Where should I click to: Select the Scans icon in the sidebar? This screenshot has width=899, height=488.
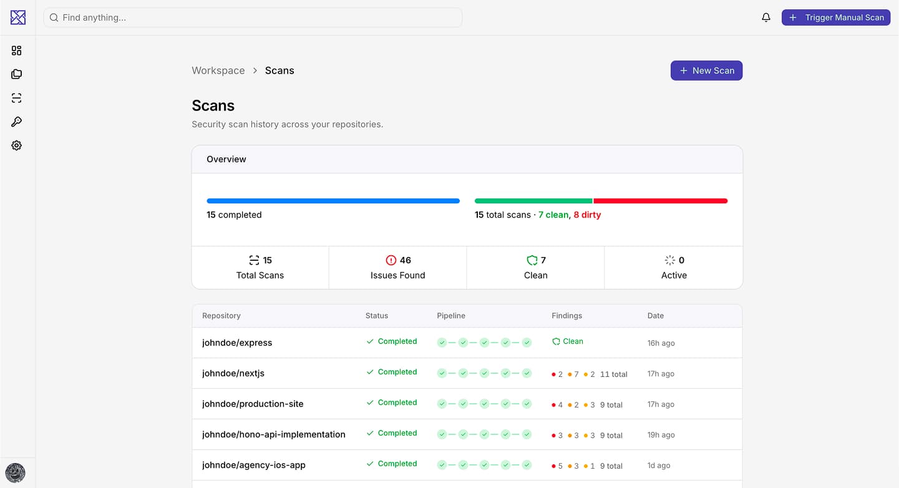[x=16, y=97]
